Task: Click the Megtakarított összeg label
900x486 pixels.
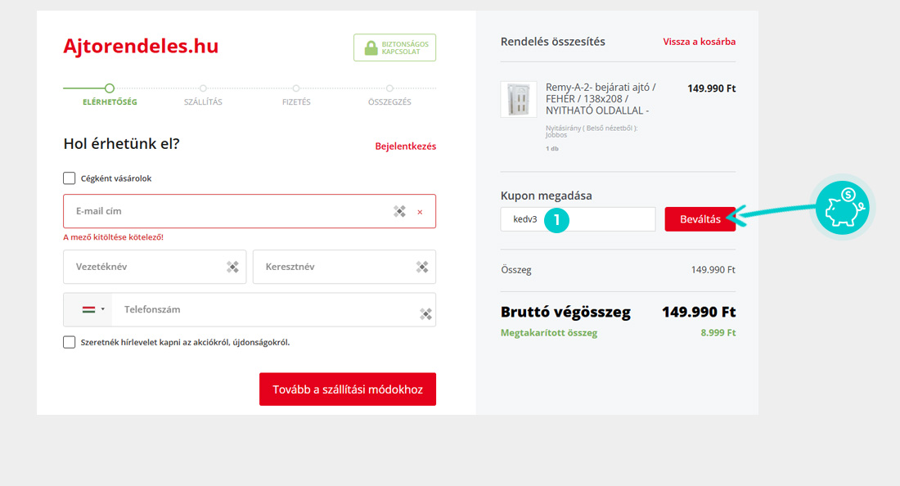Action: tap(549, 333)
